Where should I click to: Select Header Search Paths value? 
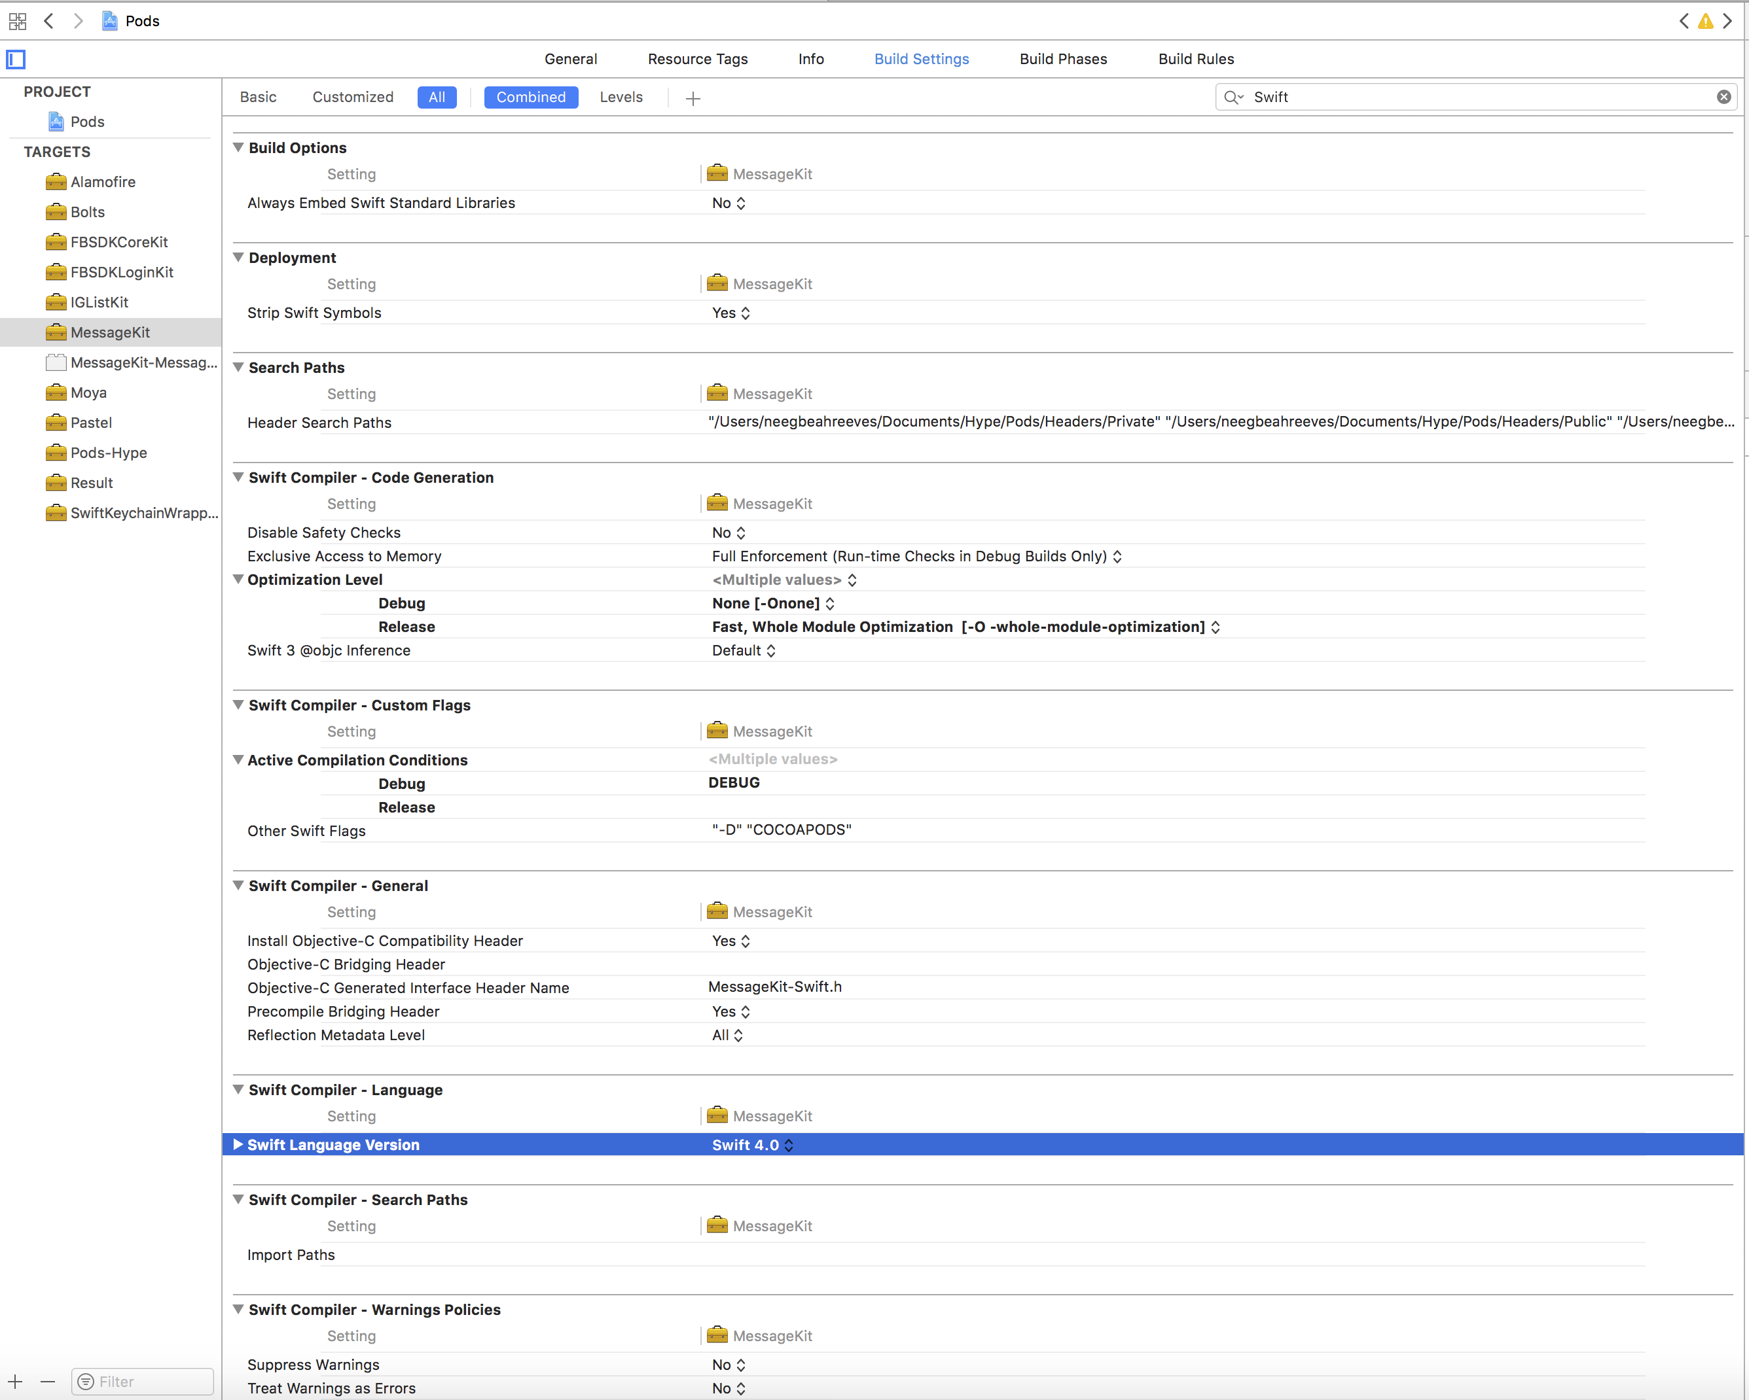pos(1221,421)
